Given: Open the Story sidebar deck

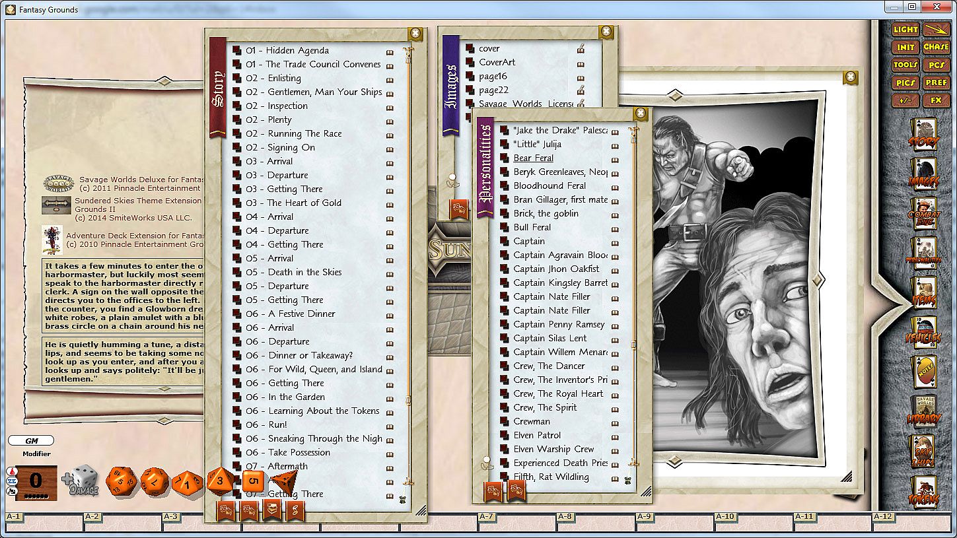Looking at the screenshot, I should click(x=923, y=135).
